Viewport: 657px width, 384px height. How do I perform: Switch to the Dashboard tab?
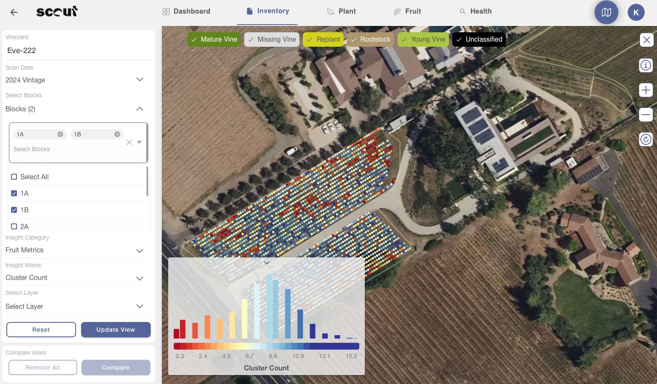coord(186,11)
